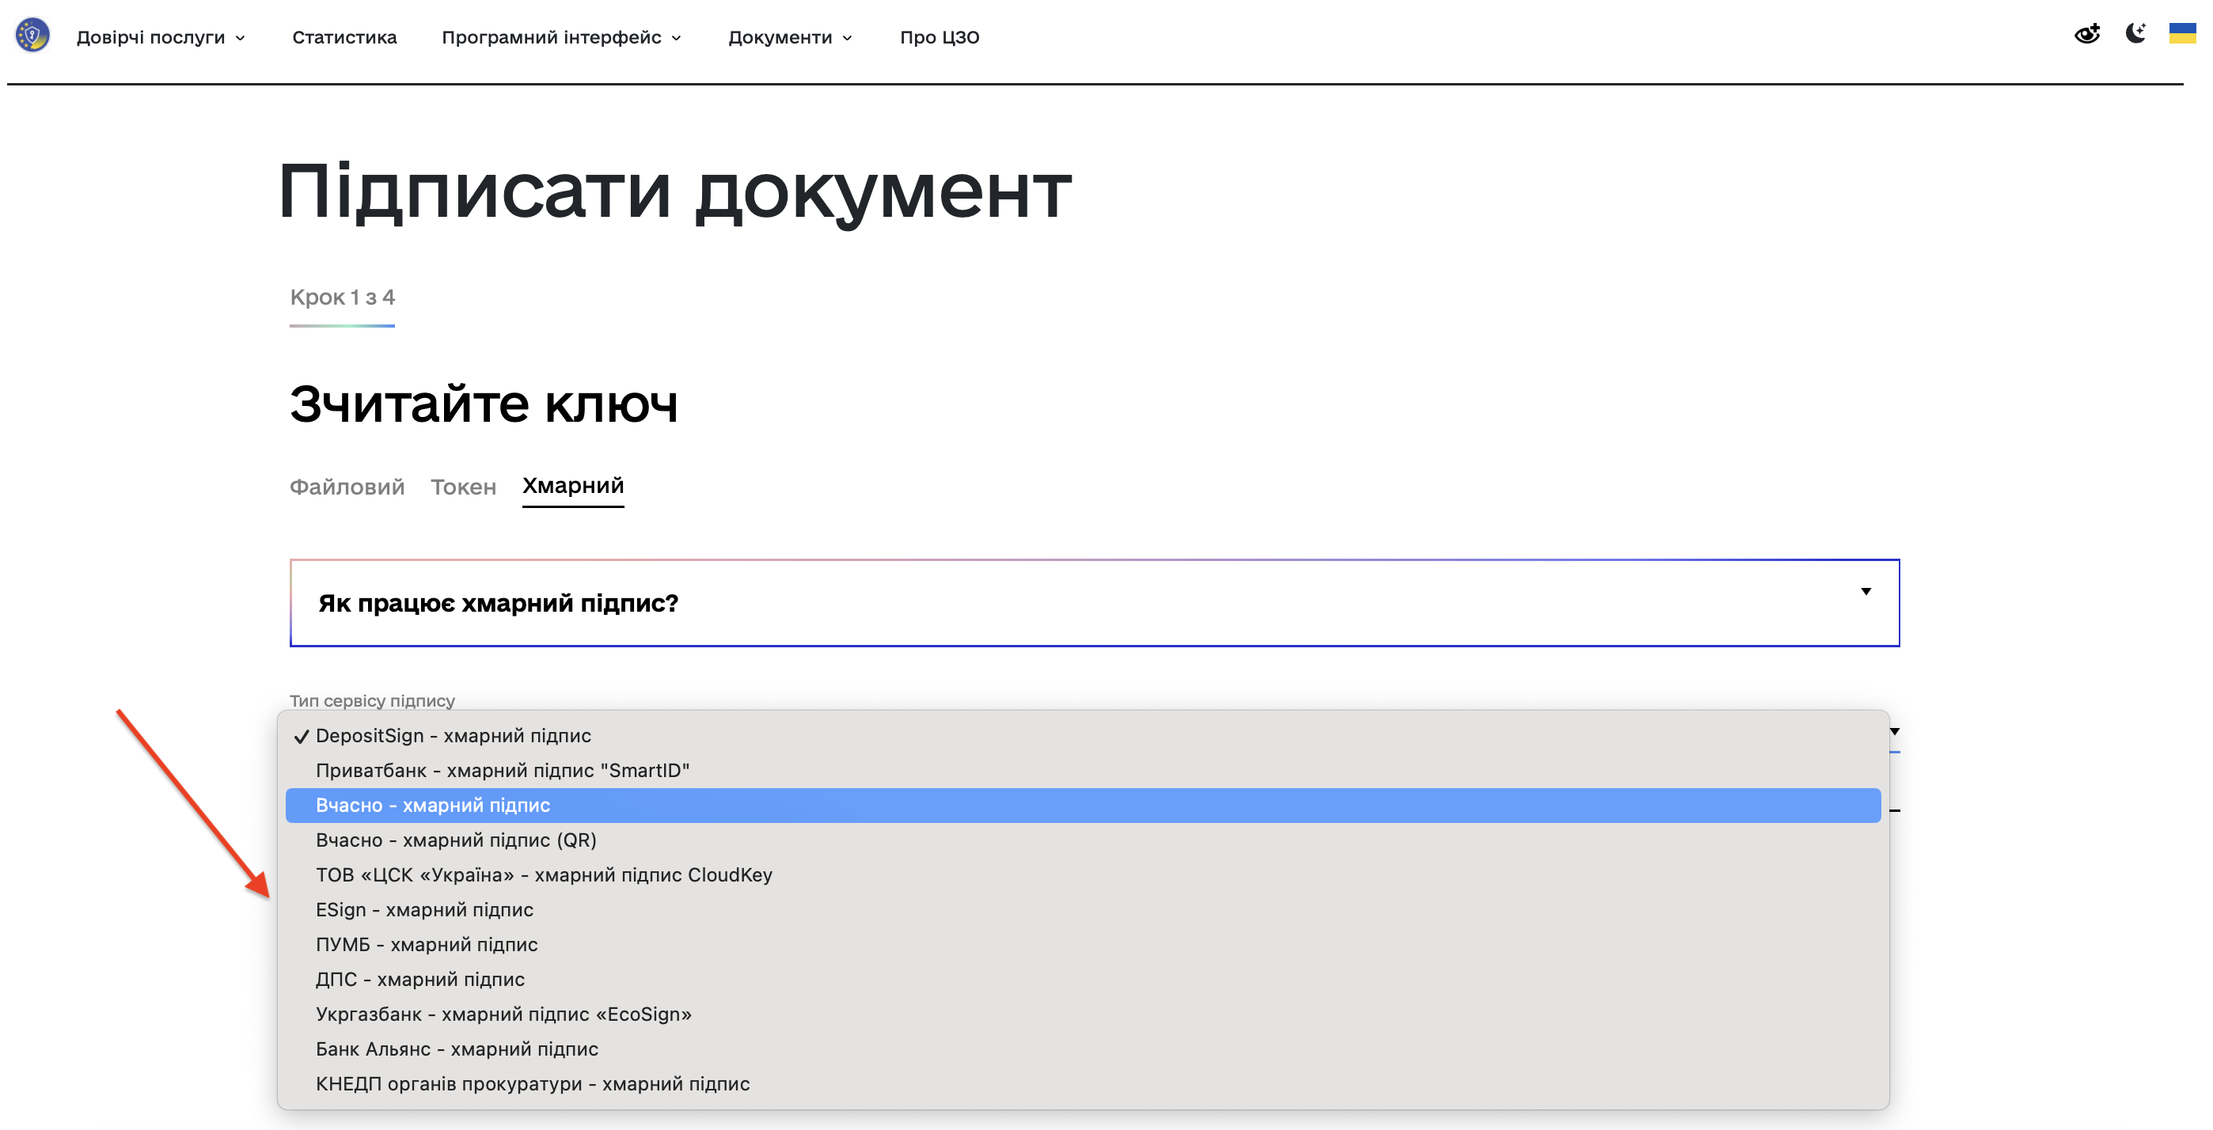Screen dimensions: 2213x1130
Task: Toggle accessibility eye icon in header
Action: click(2086, 34)
